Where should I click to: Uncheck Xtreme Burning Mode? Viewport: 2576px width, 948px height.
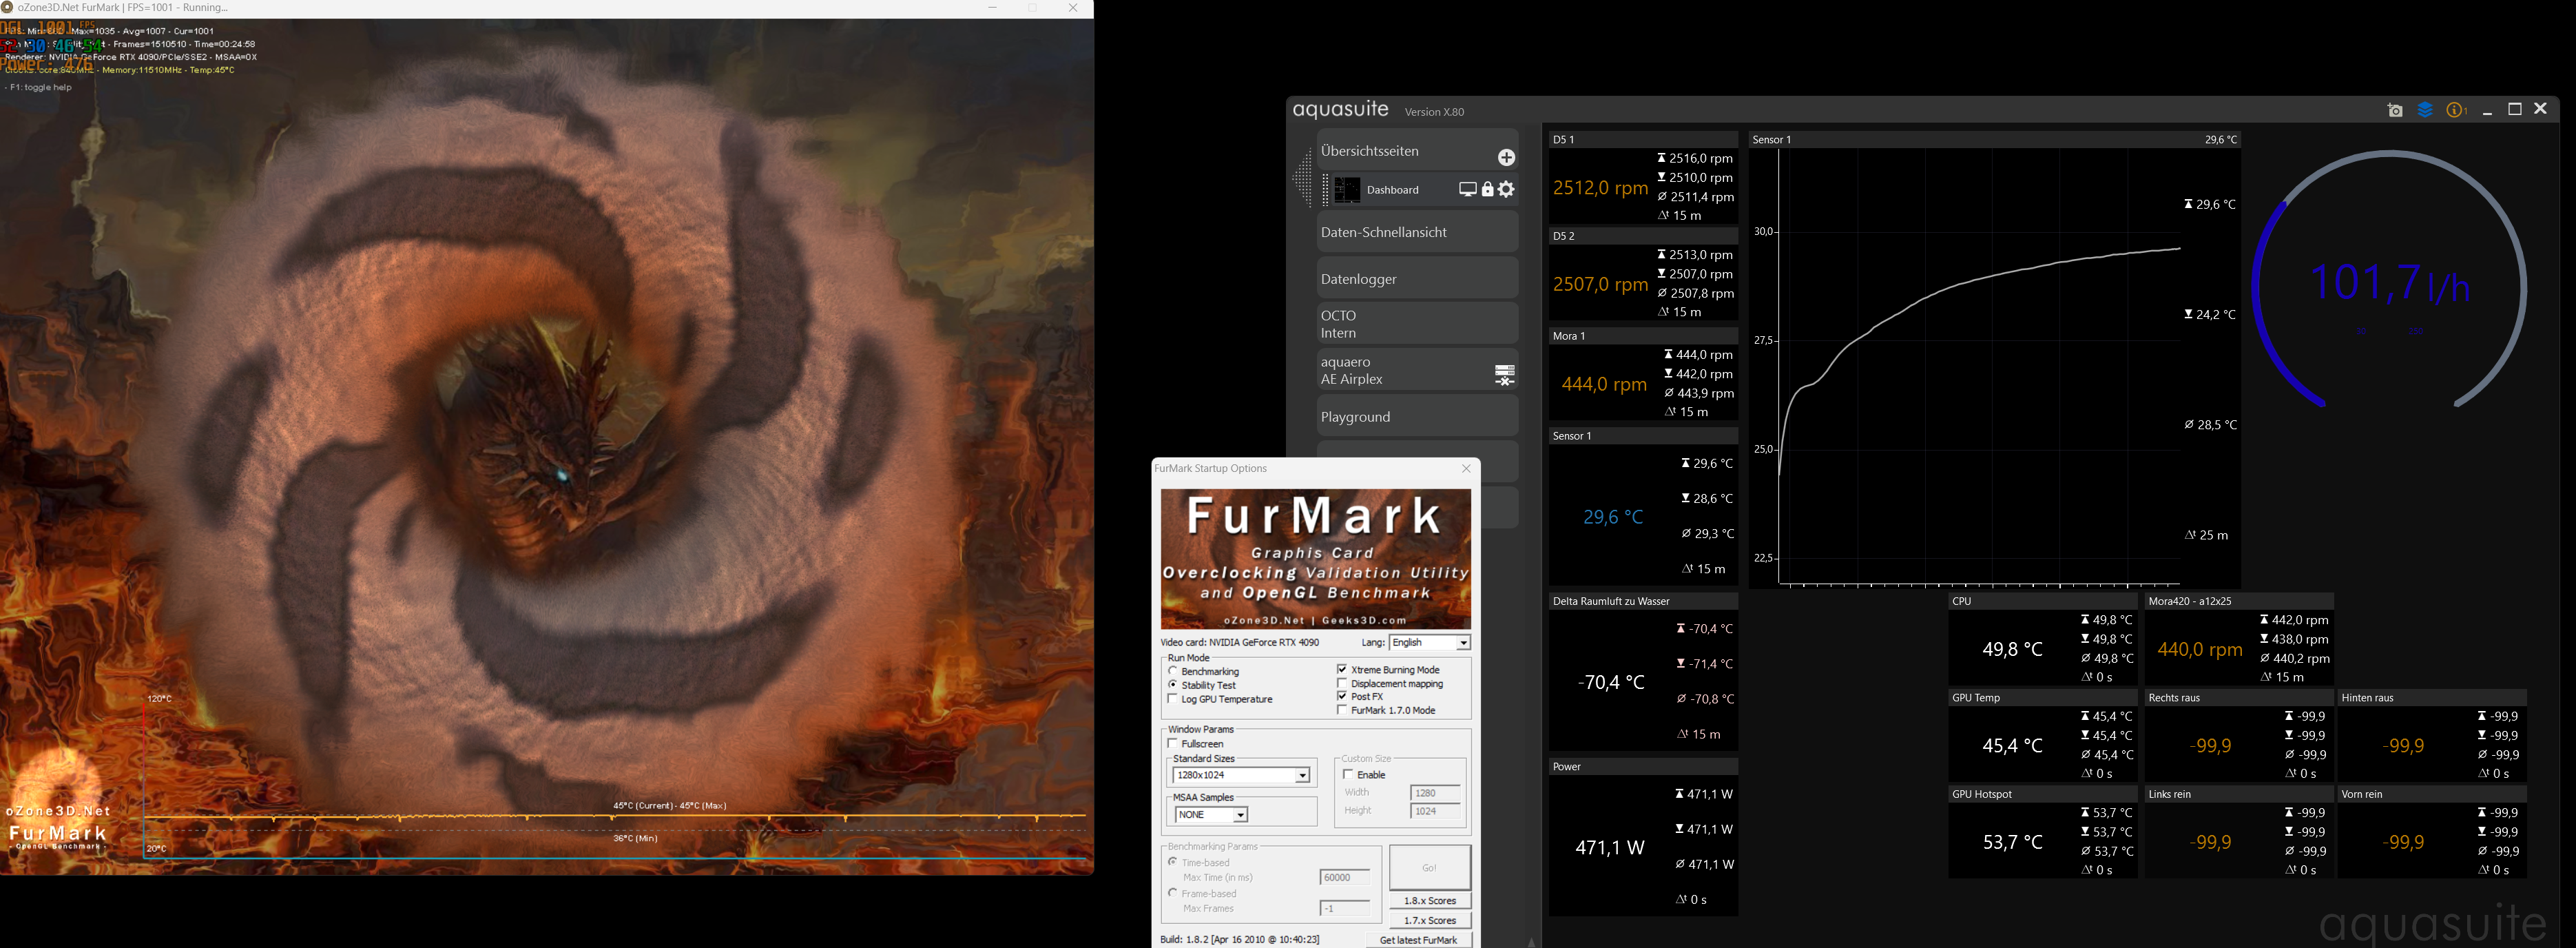(x=1342, y=669)
